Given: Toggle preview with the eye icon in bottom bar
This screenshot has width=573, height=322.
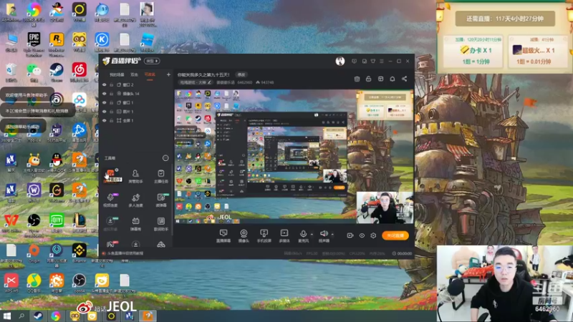Looking at the screenshot, I should pos(362,235).
